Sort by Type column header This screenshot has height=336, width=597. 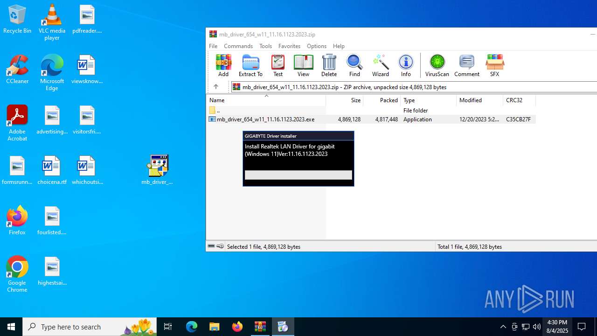(x=429, y=100)
